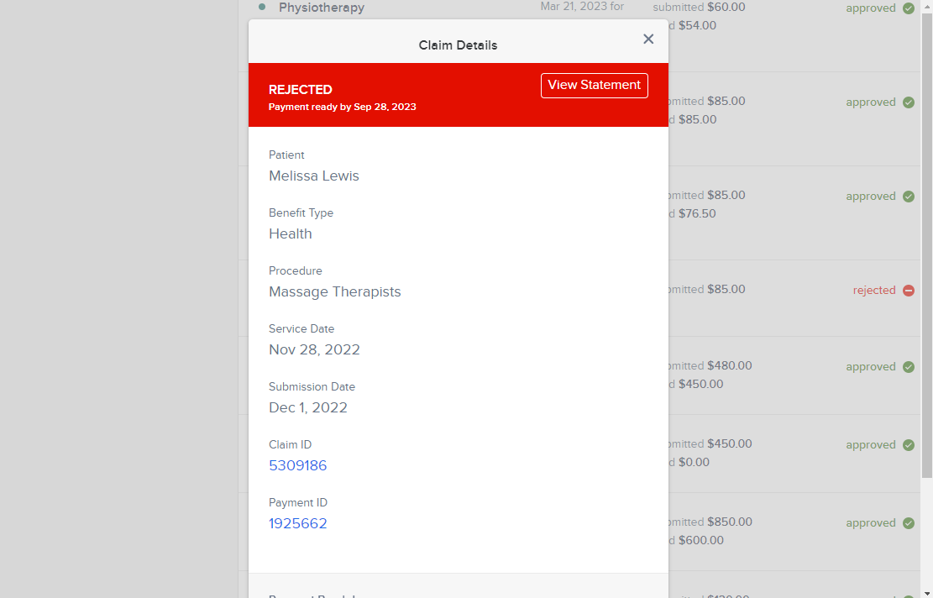Click the approved badge for the $450.00 submission

(x=909, y=444)
